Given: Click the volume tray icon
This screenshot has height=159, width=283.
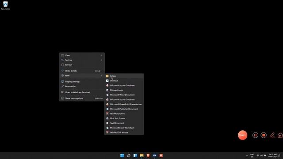Looking at the screenshot, I should pyautogui.click(x=261, y=155).
